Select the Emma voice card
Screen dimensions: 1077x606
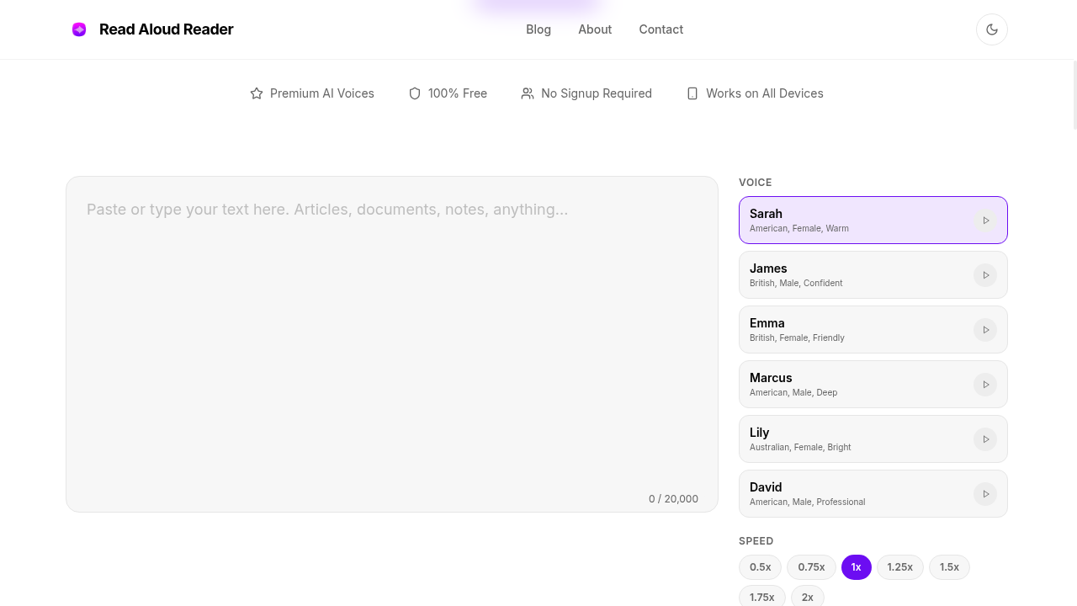(873, 330)
